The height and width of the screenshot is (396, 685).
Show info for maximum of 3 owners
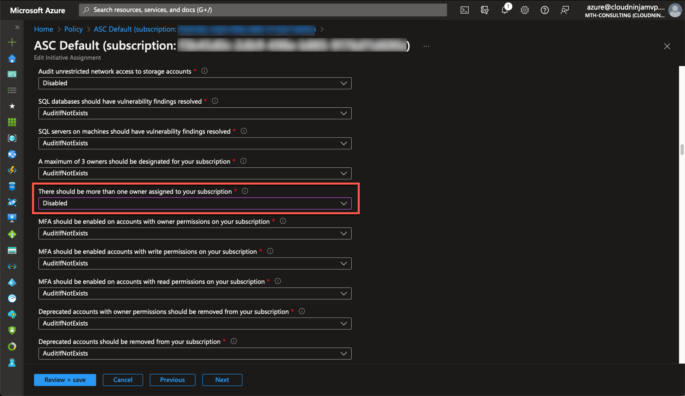tap(243, 161)
